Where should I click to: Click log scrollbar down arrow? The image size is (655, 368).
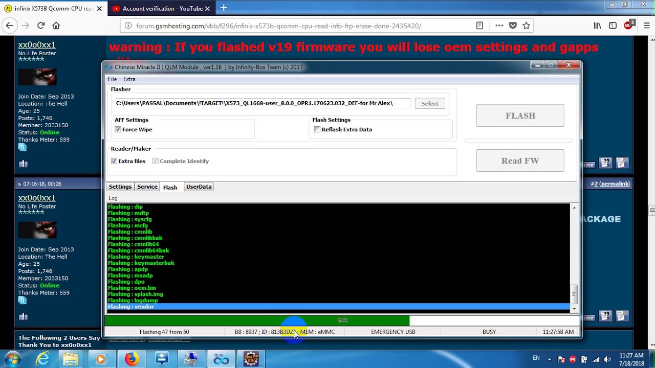(574, 308)
